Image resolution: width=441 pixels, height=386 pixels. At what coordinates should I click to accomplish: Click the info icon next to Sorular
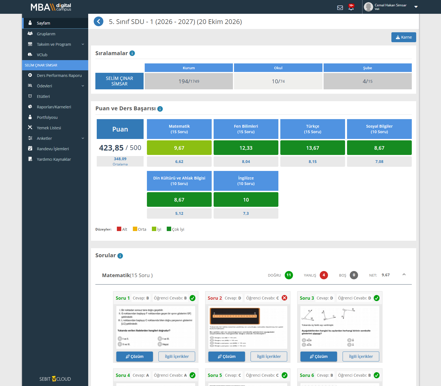[x=120, y=256]
